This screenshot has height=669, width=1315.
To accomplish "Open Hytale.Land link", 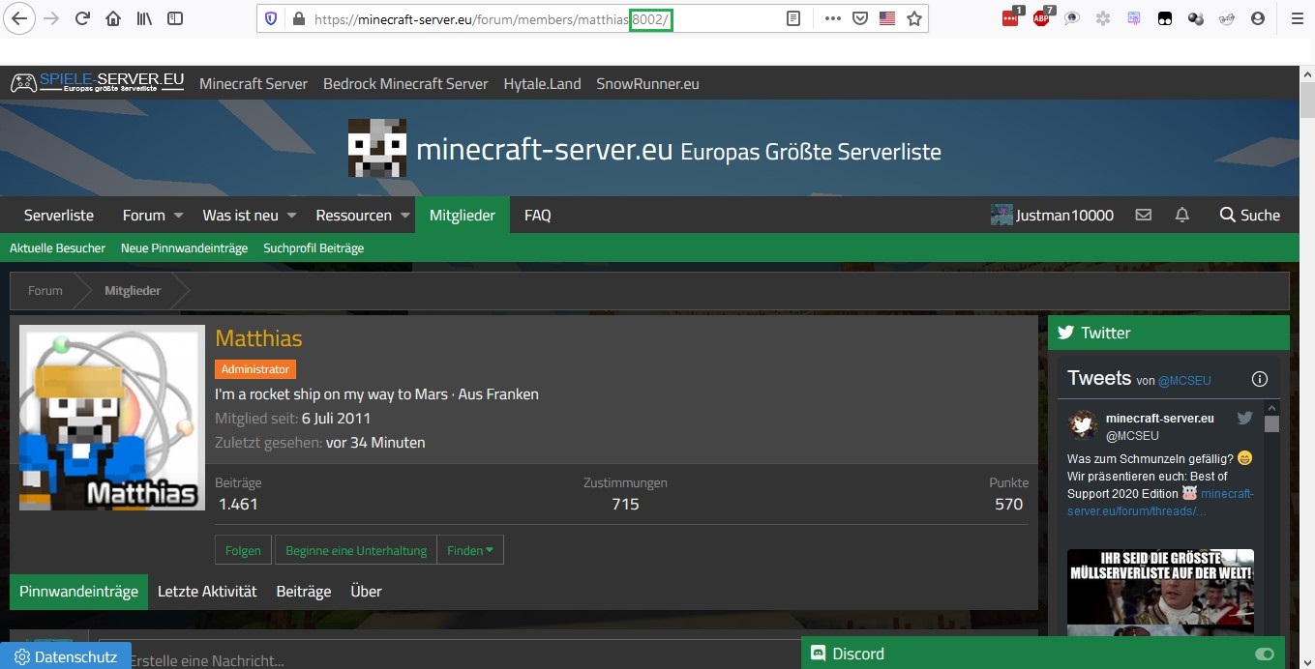I will [x=542, y=84].
